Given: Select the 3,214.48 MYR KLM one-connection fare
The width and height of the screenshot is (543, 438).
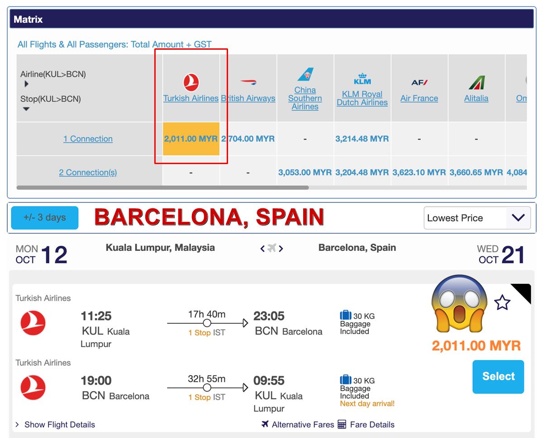Looking at the screenshot, I should pos(362,139).
